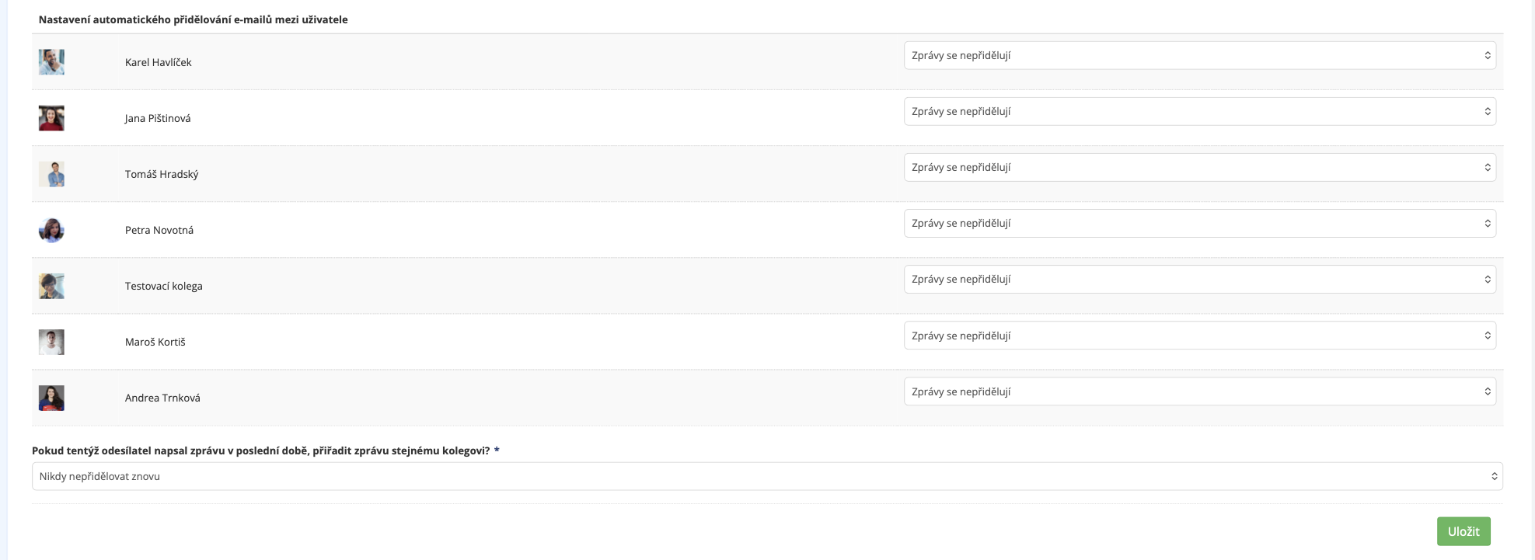Open assignment dropdown for Andrea Trnková
Image resolution: width=1535 pixels, height=560 pixels.
point(1199,391)
